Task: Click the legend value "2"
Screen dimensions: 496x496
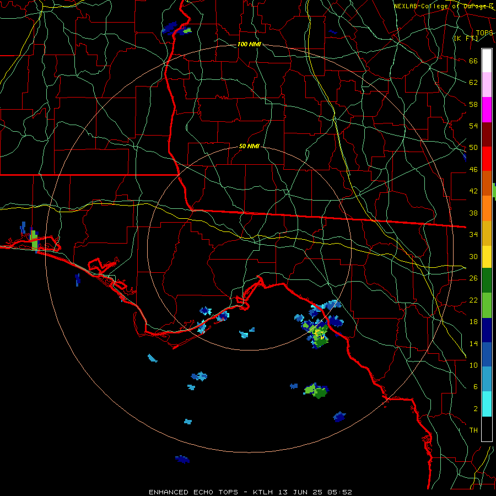Action: click(476, 409)
